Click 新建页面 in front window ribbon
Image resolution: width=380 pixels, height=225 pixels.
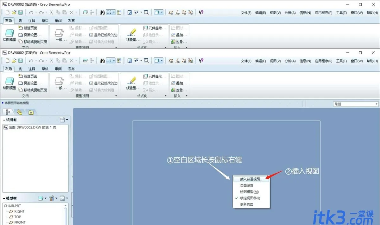coord(28,76)
